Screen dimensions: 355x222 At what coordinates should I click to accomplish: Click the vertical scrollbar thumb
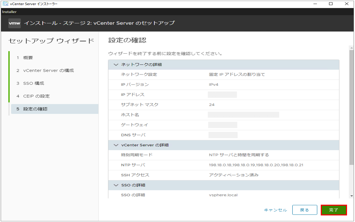coord(352,108)
